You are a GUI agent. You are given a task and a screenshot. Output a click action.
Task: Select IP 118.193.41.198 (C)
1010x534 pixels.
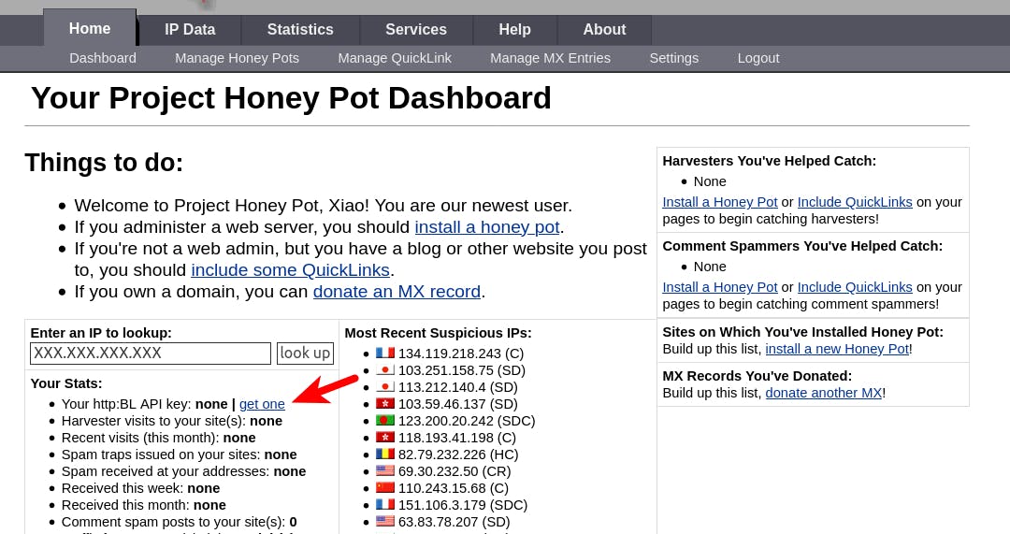[x=457, y=438]
